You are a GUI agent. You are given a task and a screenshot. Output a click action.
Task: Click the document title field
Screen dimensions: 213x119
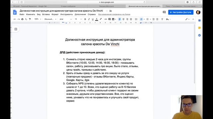(61, 11)
